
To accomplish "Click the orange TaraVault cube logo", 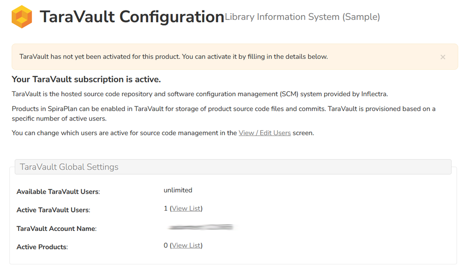I will (x=22, y=17).
